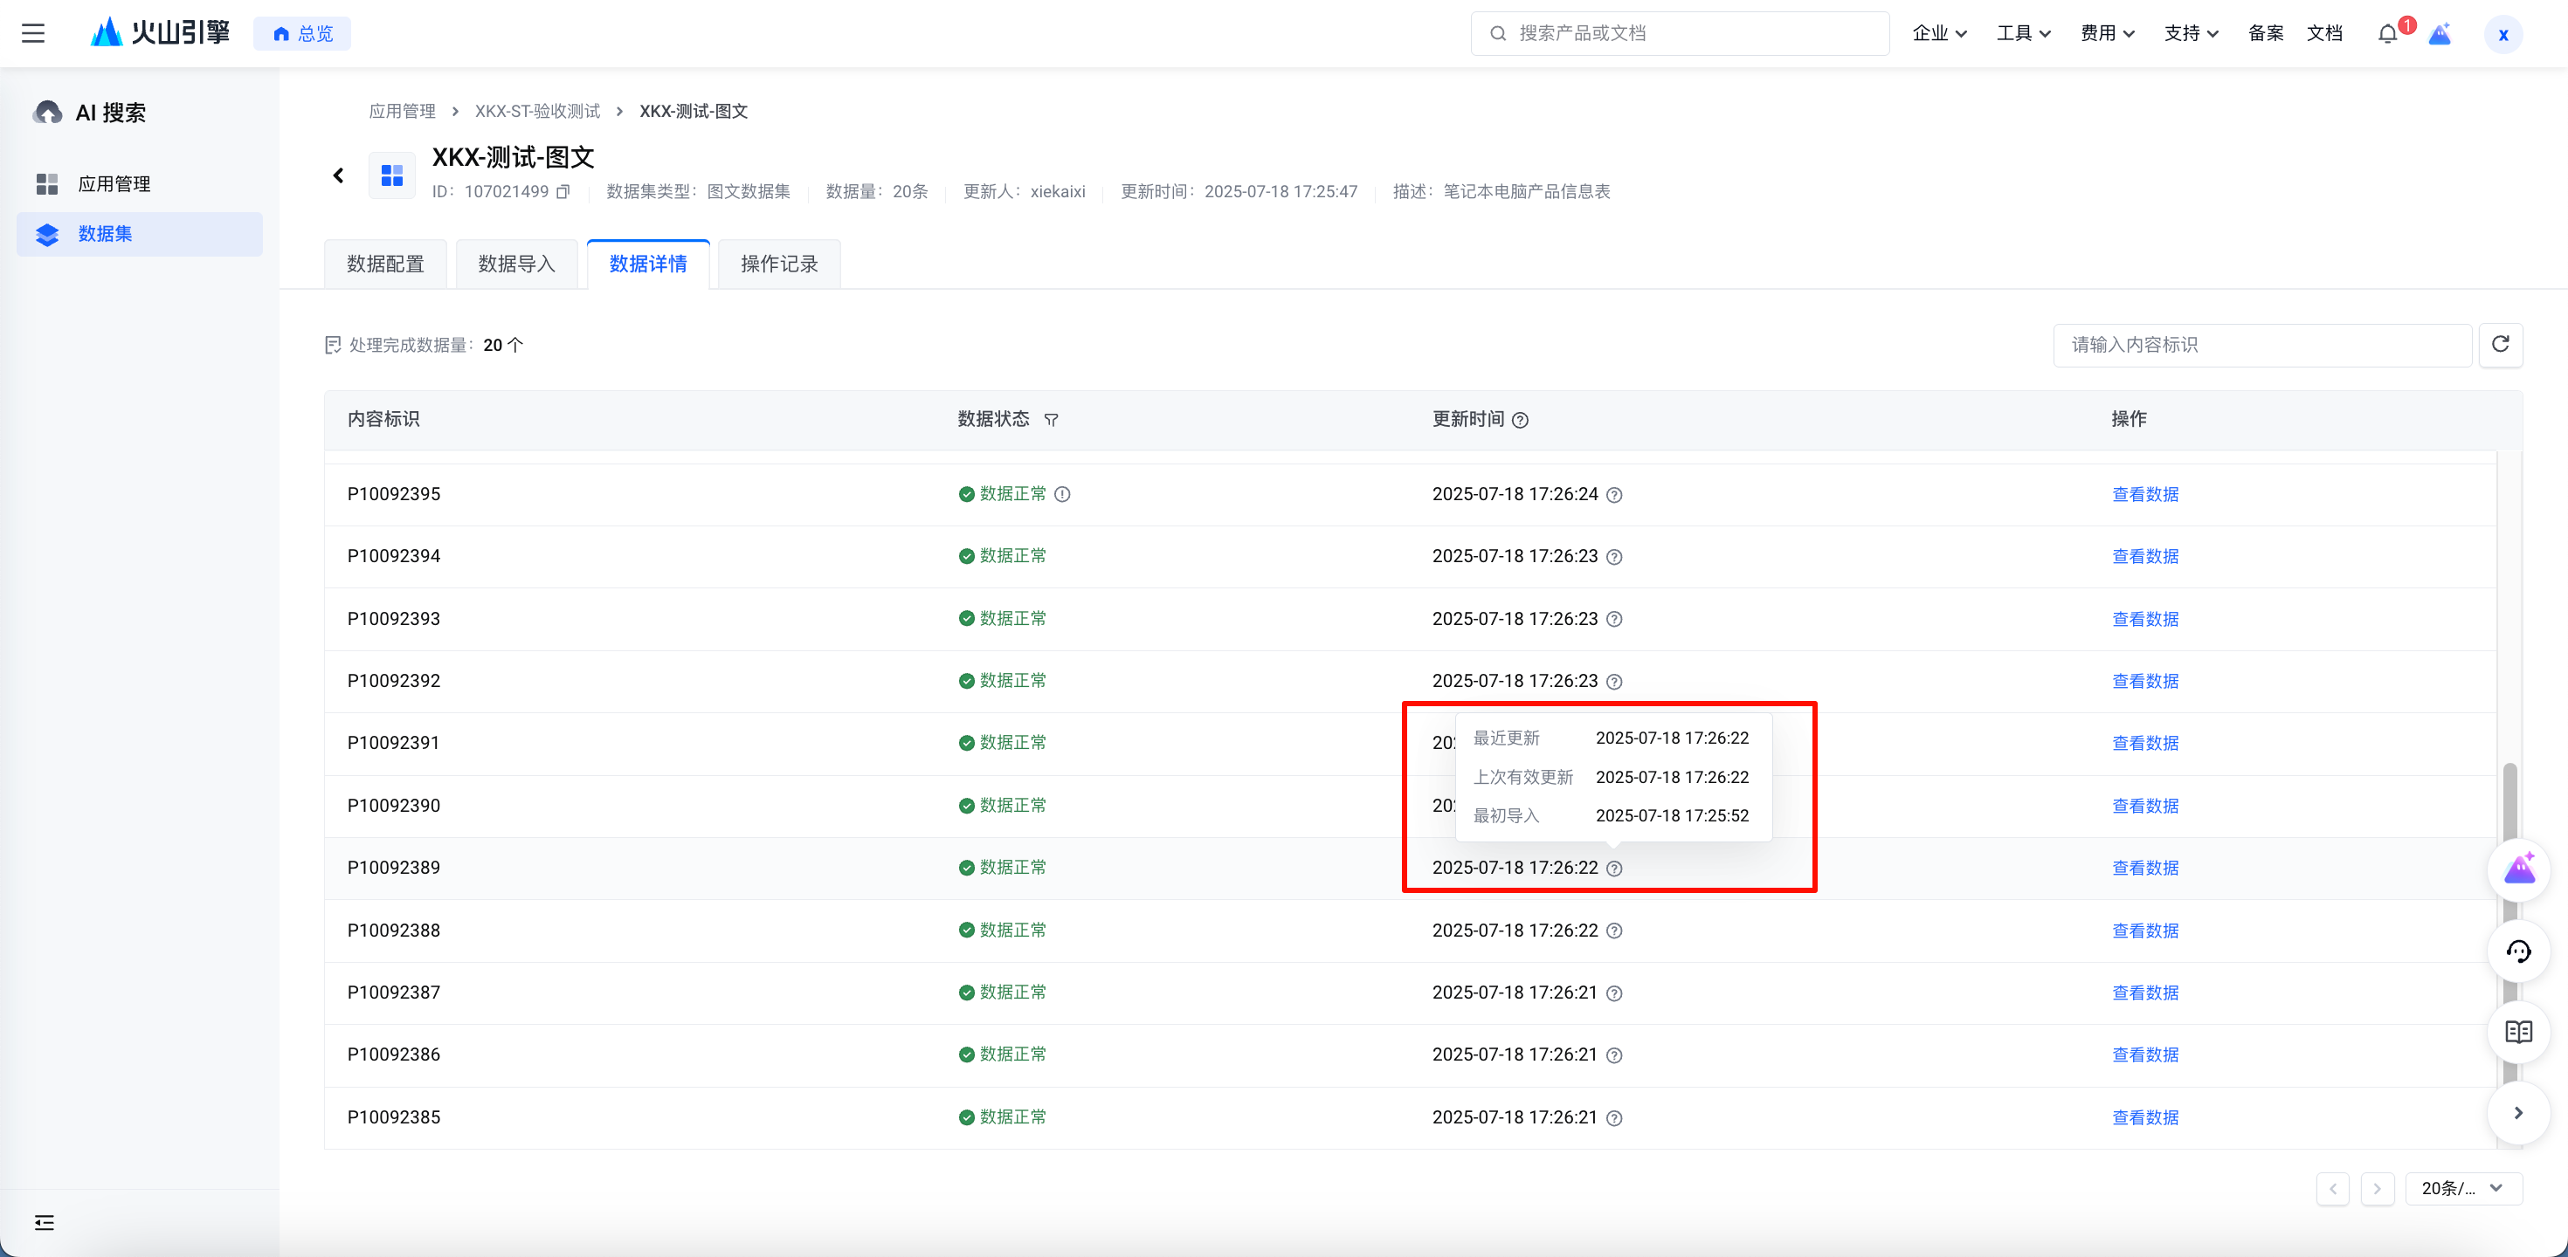Expand the 企业 dropdown menu
The image size is (2568, 1257).
click(x=1939, y=34)
